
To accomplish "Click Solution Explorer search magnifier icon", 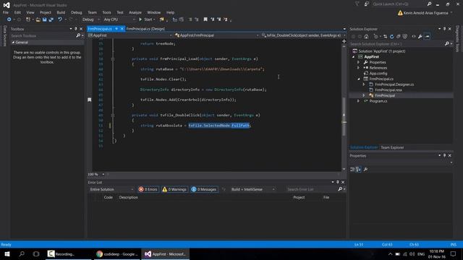I will pyautogui.click(x=447, y=44).
